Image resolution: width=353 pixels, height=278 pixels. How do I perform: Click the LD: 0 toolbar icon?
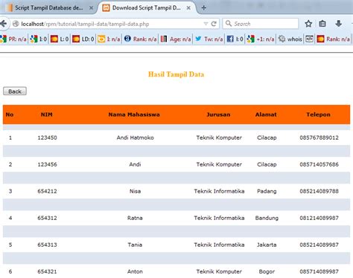click(76, 39)
